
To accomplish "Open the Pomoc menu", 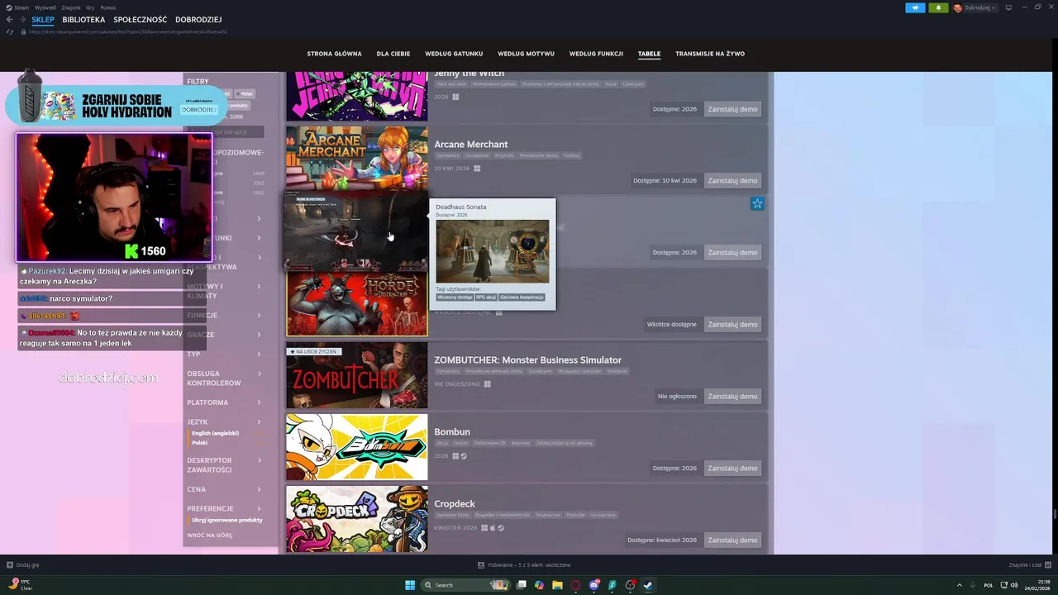I will click(x=108, y=7).
